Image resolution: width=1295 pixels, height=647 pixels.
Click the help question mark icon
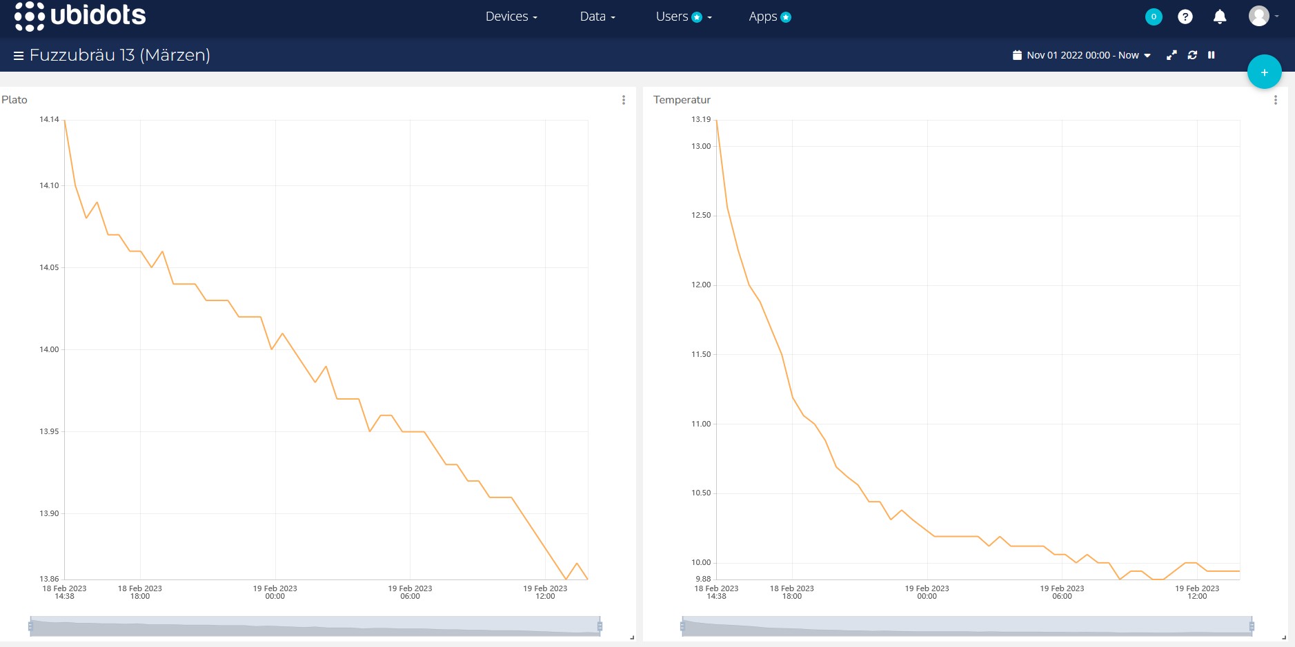(1185, 17)
